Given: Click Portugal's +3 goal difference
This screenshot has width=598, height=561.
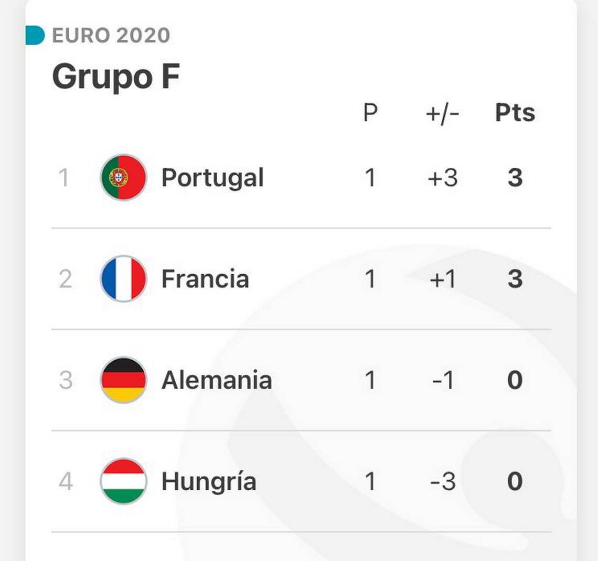Looking at the screenshot, I should [442, 178].
